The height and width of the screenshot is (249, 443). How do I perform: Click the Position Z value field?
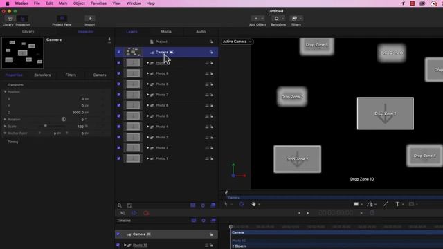78,112
